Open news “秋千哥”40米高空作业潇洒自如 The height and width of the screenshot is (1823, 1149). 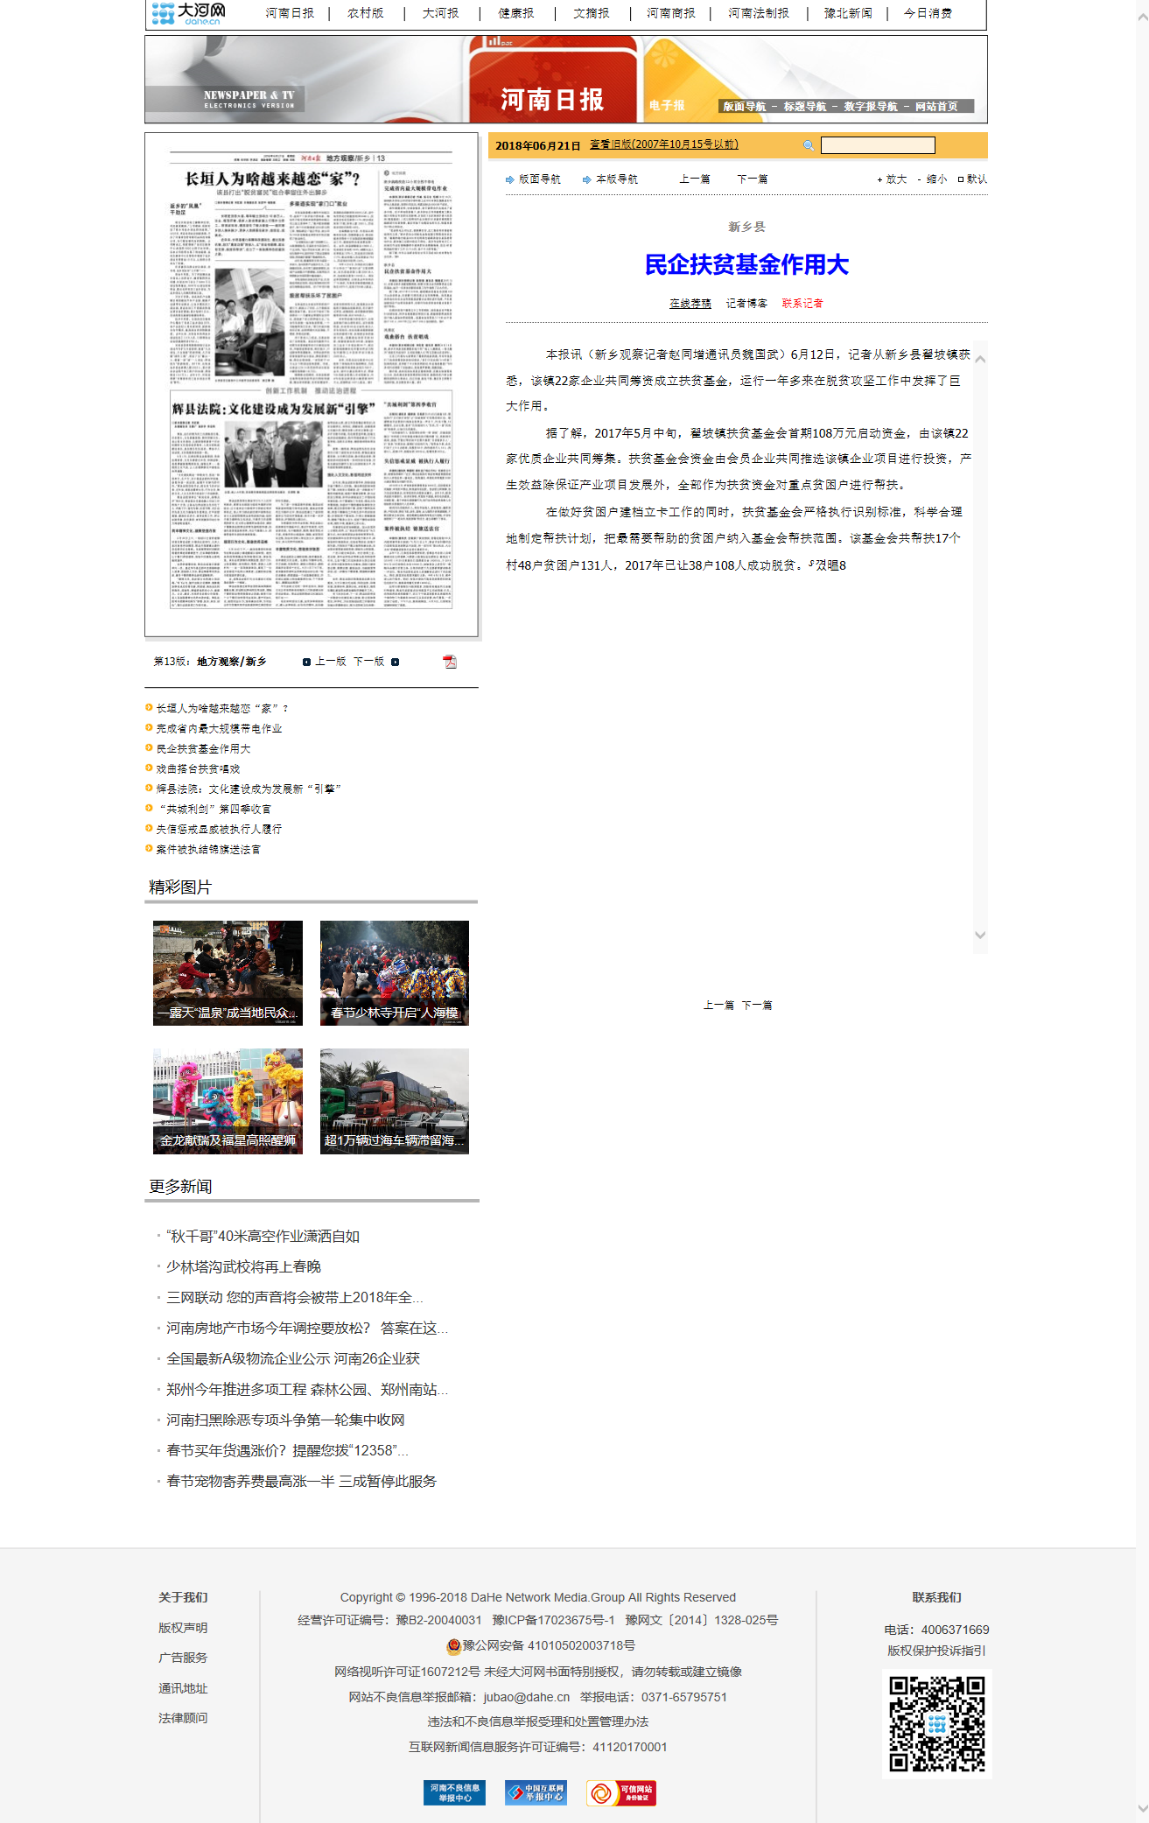pos(263,1237)
